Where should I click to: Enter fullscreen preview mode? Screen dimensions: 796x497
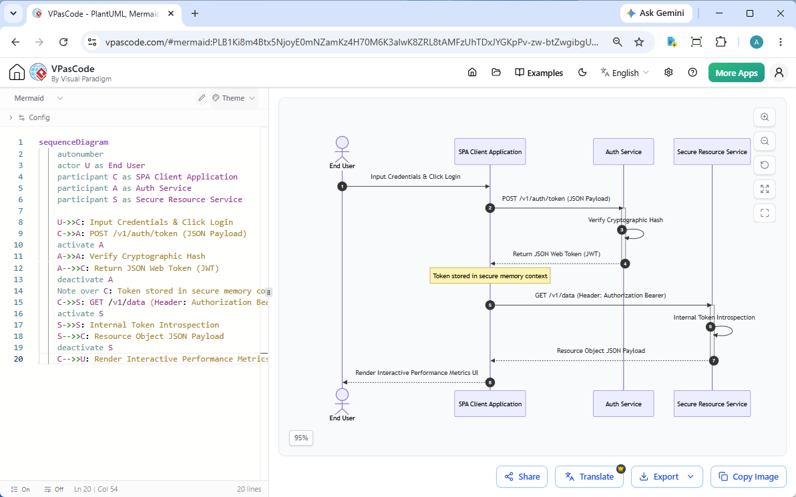765,213
